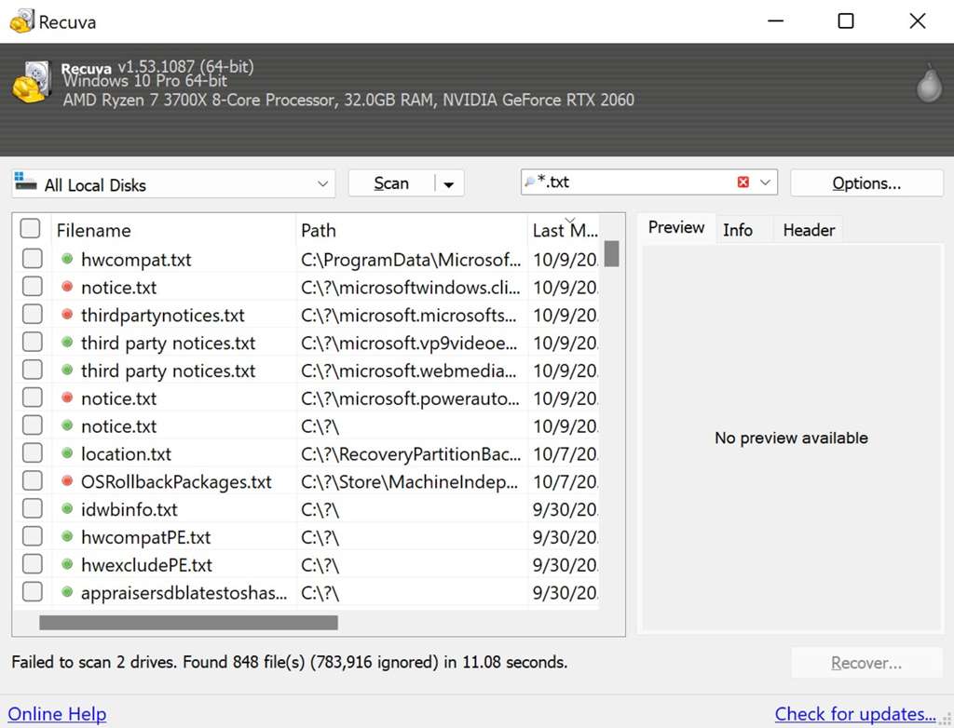
Task: Switch to the Info tab
Action: (x=737, y=230)
